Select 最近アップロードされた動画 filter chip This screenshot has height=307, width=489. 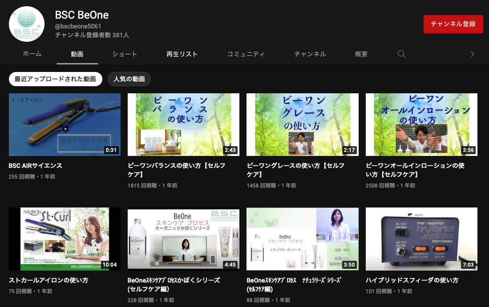pos(55,79)
